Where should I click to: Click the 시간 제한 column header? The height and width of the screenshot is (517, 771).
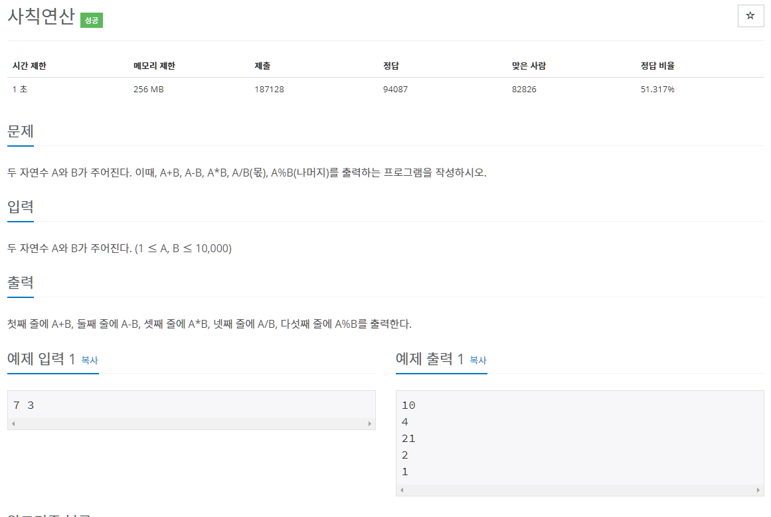point(29,66)
